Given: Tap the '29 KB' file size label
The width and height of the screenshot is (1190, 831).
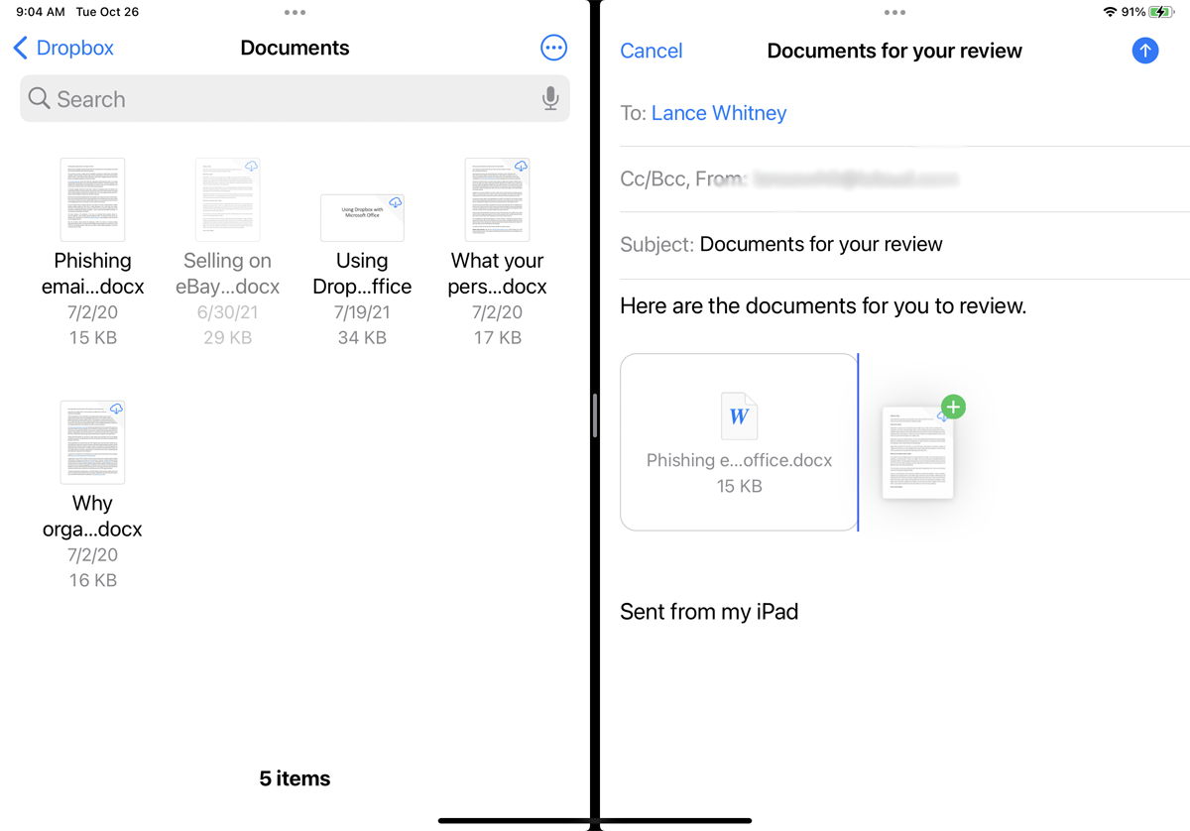Looking at the screenshot, I should [x=227, y=338].
